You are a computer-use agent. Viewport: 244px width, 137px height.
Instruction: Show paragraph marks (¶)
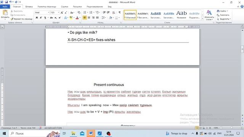(x=119, y=13)
